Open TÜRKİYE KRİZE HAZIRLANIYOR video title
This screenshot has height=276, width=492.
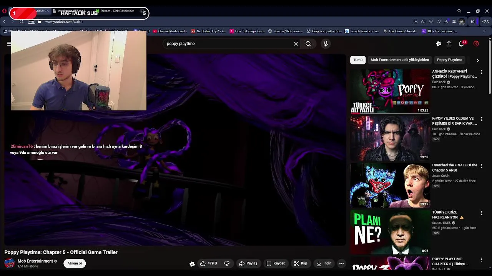(x=448, y=215)
